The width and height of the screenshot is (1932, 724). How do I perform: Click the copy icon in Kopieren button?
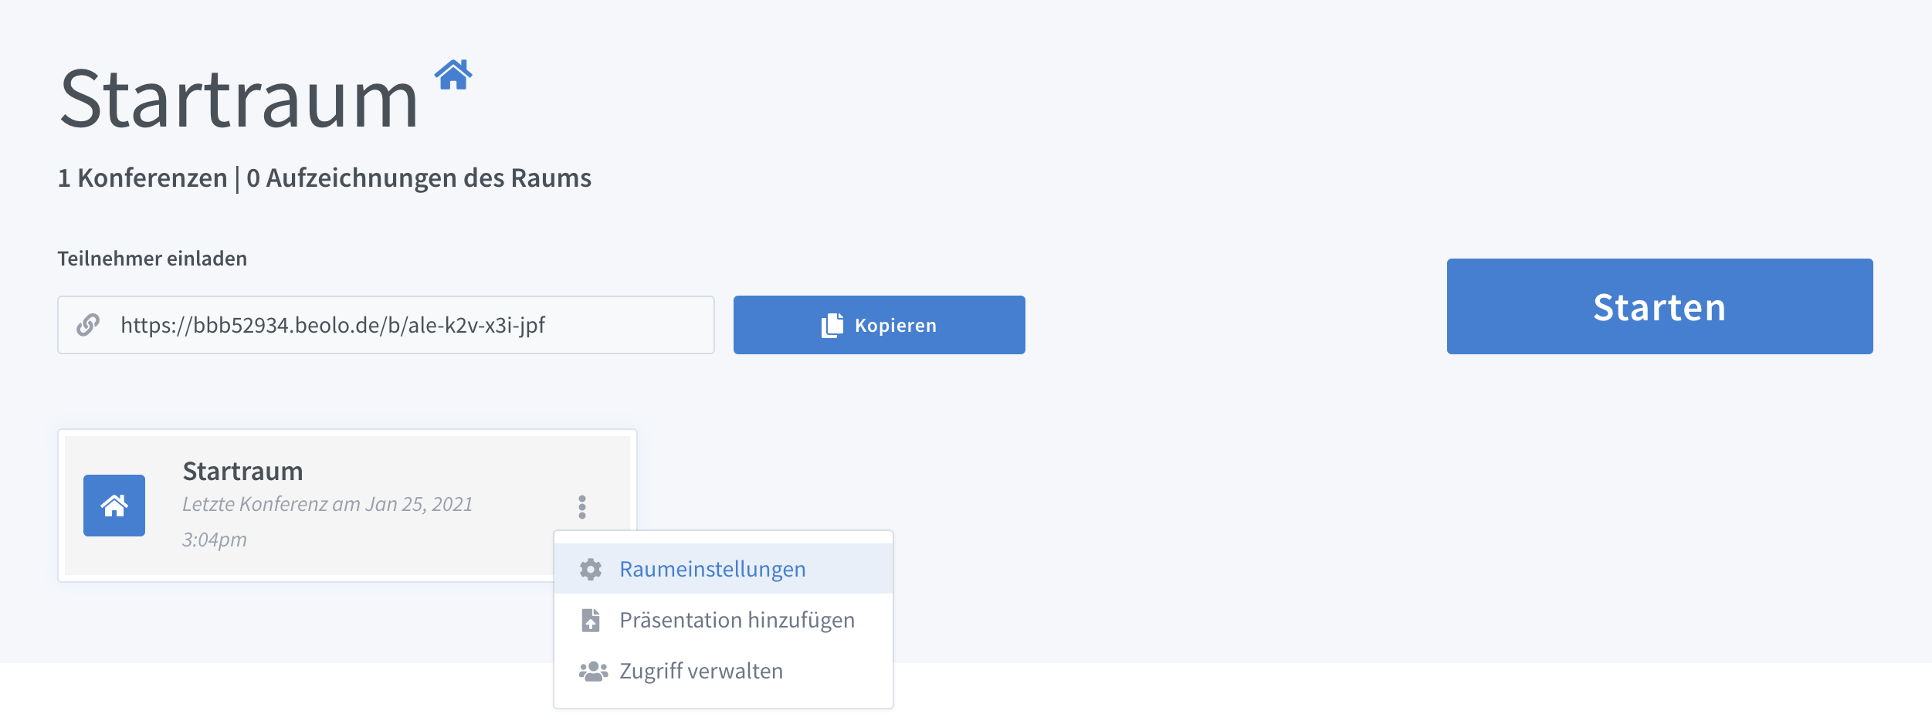[x=832, y=325]
